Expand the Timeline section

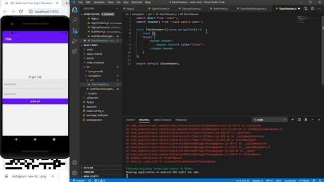coord(89,172)
